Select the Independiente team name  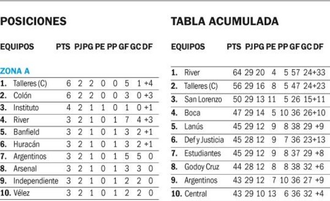[36, 181]
